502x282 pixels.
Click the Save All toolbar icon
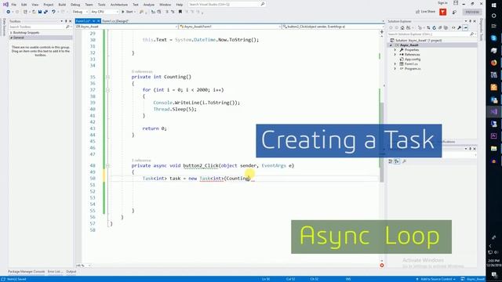tap(45, 12)
